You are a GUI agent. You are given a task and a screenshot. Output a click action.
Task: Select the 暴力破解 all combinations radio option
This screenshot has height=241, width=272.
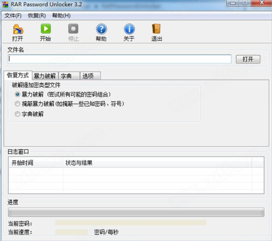coord(17,94)
